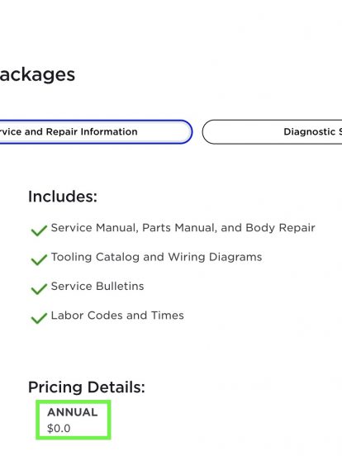Image resolution: width=342 pixels, height=456 pixels.
Task: Open the Diagnostic tab
Action: point(273,131)
